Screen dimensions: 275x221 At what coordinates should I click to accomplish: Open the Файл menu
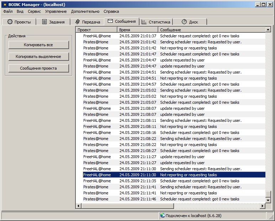pos(8,11)
